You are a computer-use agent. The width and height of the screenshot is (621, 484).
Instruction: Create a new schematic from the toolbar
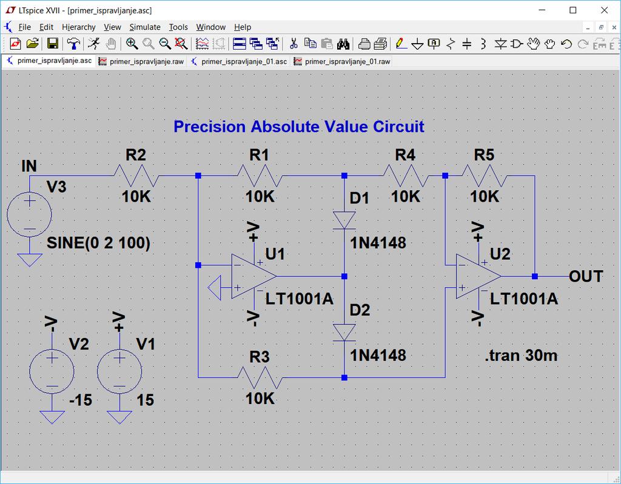[x=15, y=44]
